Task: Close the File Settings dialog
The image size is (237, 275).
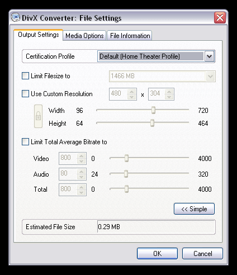Action: pyautogui.click(x=220, y=18)
